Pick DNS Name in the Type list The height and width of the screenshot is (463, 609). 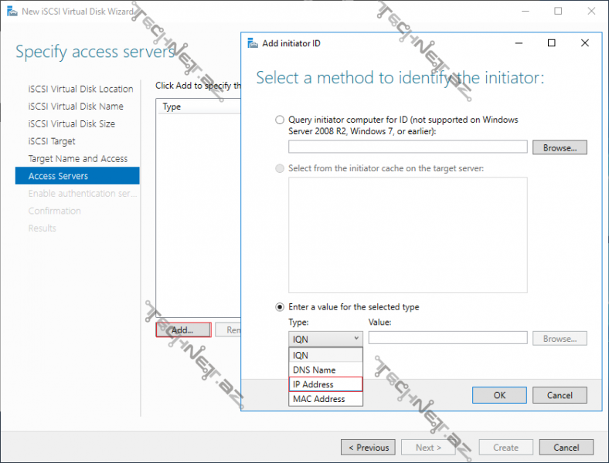pos(325,370)
